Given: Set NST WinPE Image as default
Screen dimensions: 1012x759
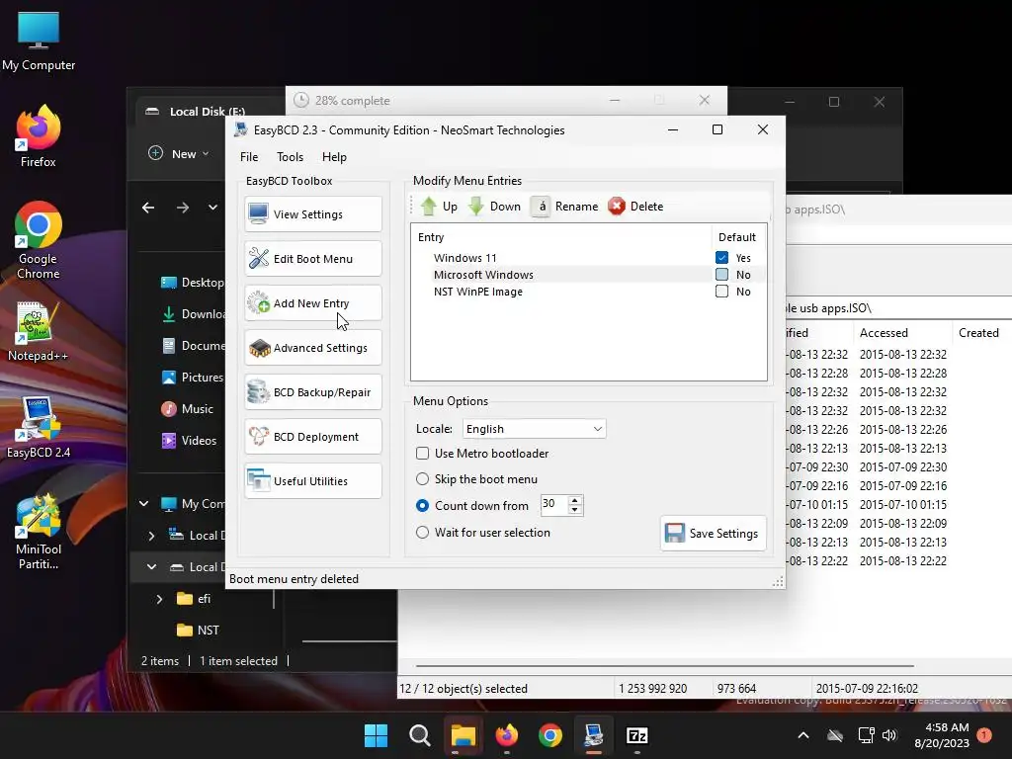Looking at the screenshot, I should tap(721, 292).
